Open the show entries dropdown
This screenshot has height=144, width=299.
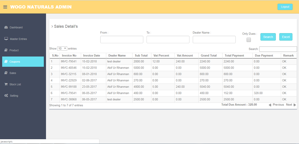tap(62, 48)
